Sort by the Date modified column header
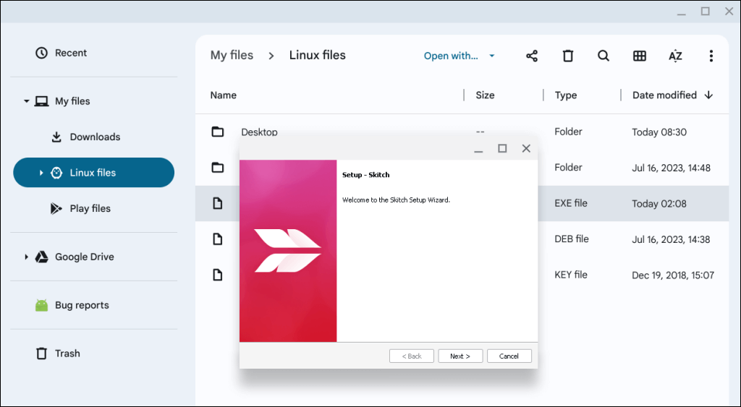741x407 pixels. [x=664, y=95]
